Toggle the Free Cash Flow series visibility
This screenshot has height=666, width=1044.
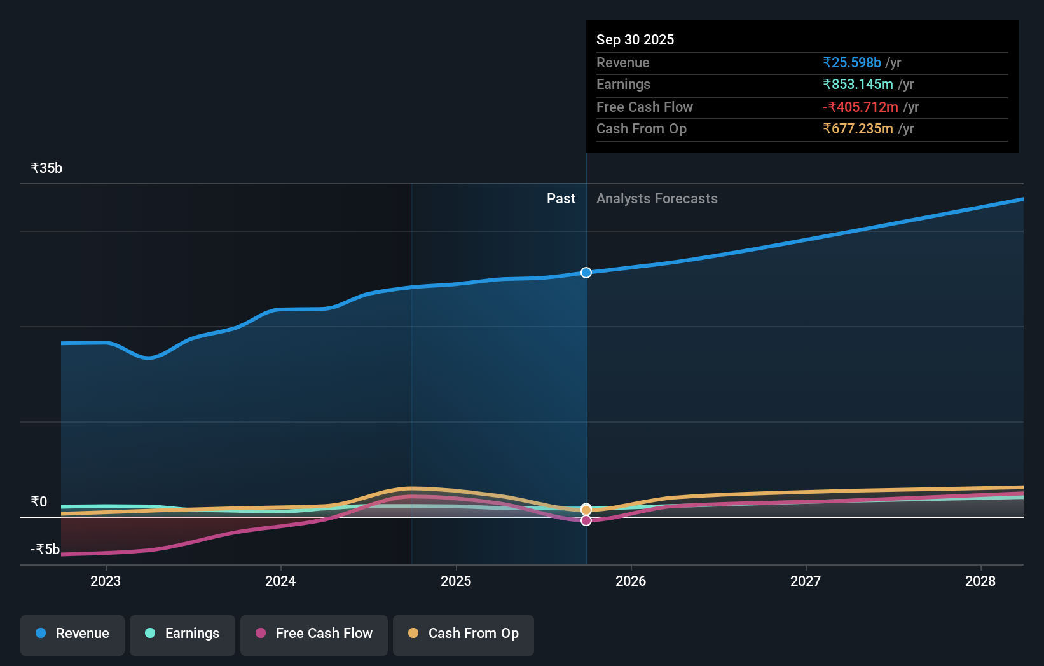314,634
